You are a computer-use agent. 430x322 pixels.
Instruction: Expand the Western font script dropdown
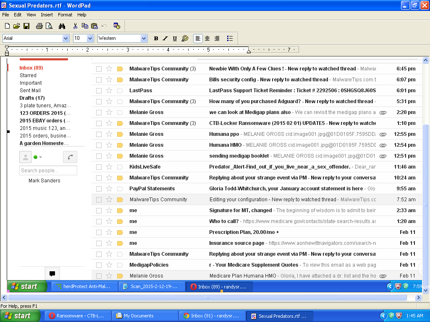(x=144, y=39)
